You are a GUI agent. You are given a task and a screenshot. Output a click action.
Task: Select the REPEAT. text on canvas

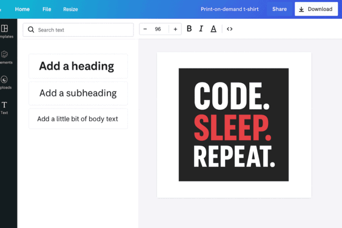[x=234, y=156]
